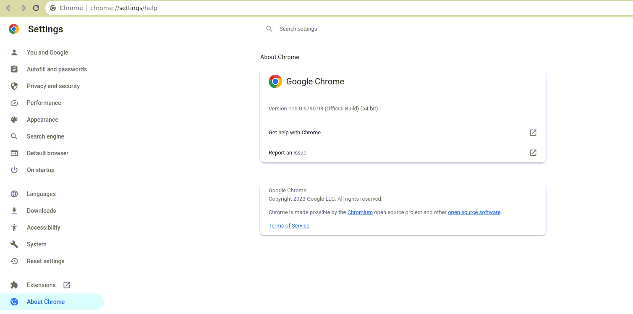Select About Chrome in the sidebar
Screen dimensions: 633x314
[x=52, y=302]
